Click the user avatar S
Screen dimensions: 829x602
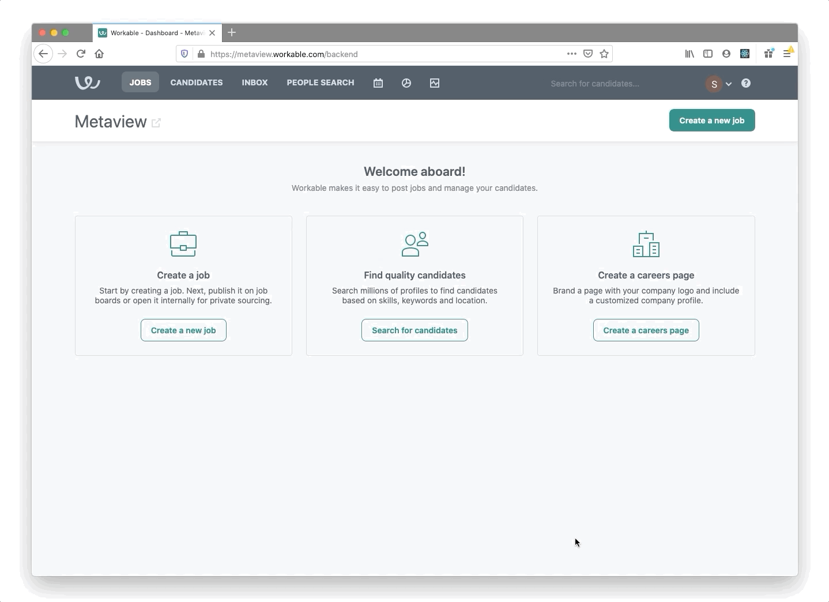[x=714, y=84]
